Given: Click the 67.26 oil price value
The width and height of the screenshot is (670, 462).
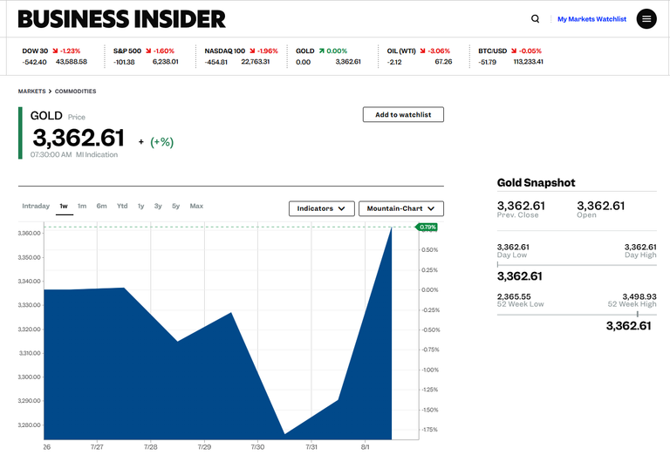Looking at the screenshot, I should (x=443, y=62).
